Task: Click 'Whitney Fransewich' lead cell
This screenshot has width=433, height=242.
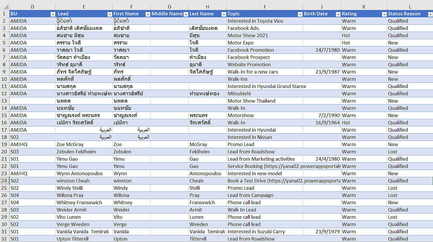Action: point(84,202)
